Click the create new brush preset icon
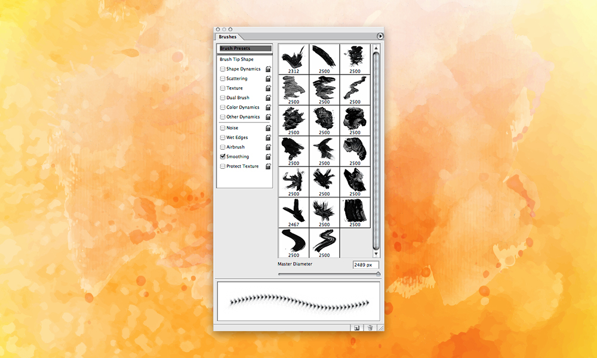The image size is (597, 358). pos(357,328)
